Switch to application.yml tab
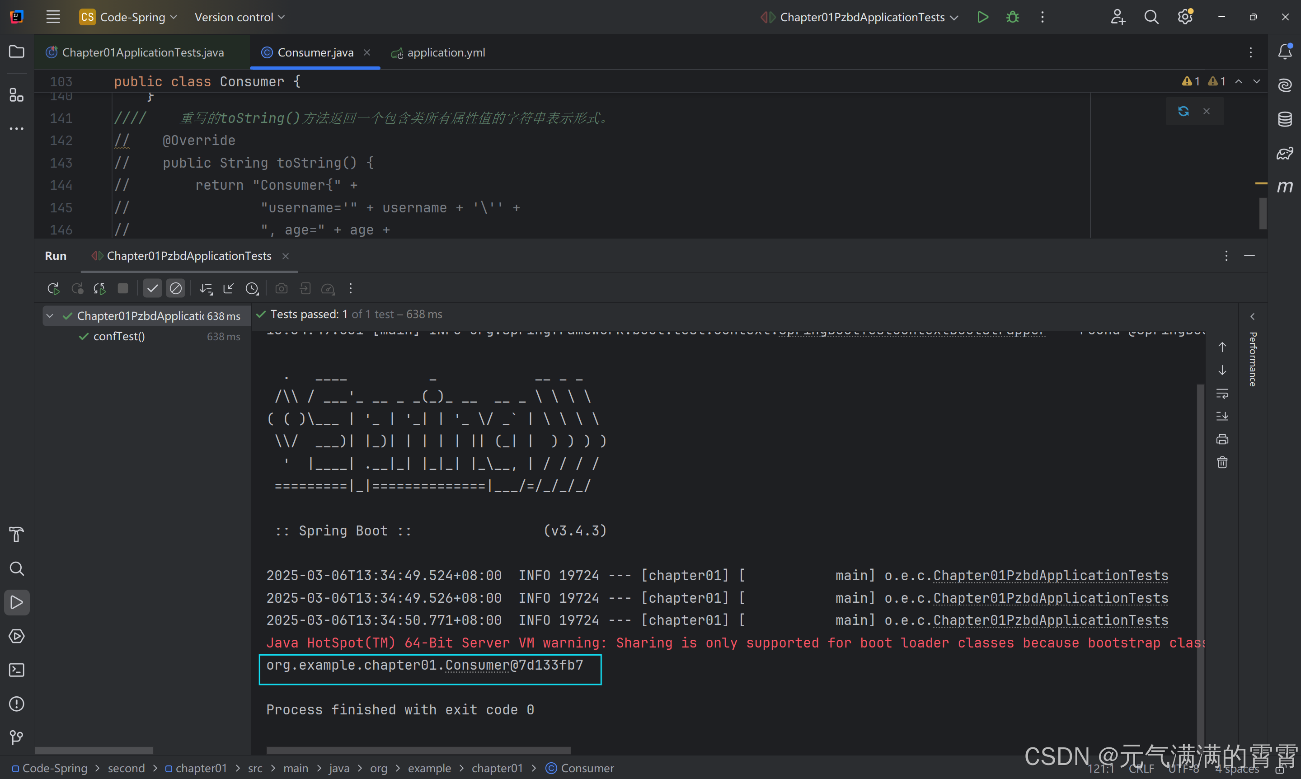Screen dimensions: 1301x779 (x=439, y=52)
